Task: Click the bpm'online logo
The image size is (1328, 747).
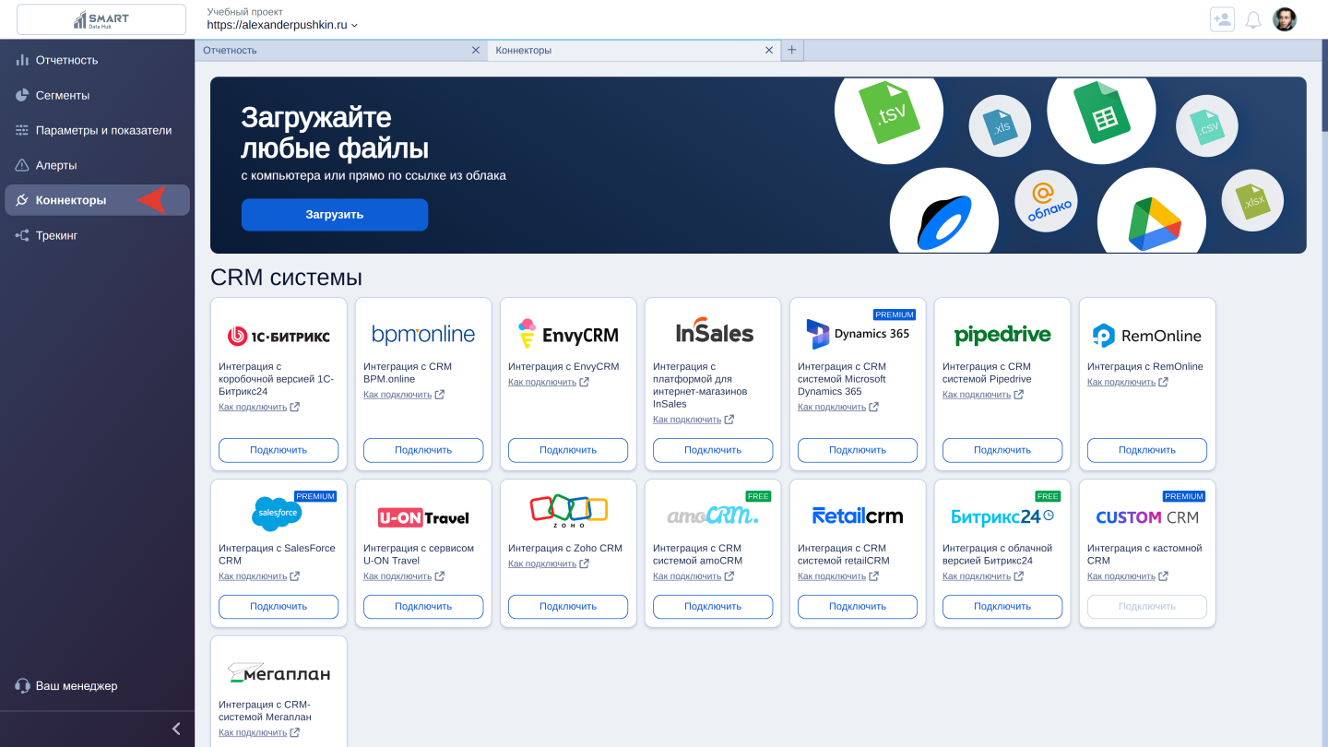Action: 423,335
